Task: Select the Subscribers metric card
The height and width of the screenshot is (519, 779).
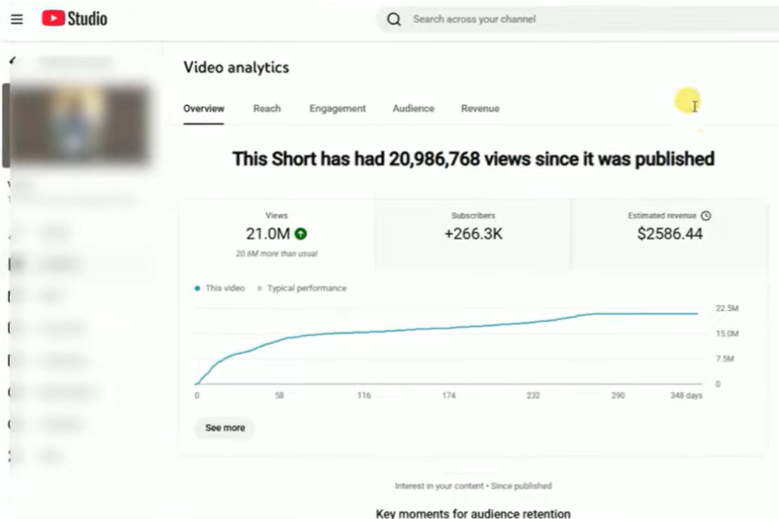Action: (473, 234)
